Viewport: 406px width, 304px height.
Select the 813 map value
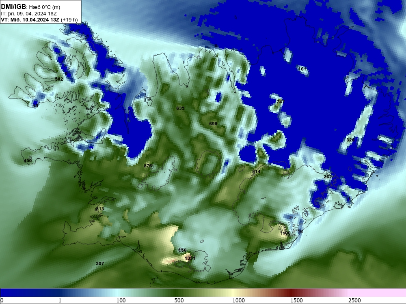click(x=100, y=209)
